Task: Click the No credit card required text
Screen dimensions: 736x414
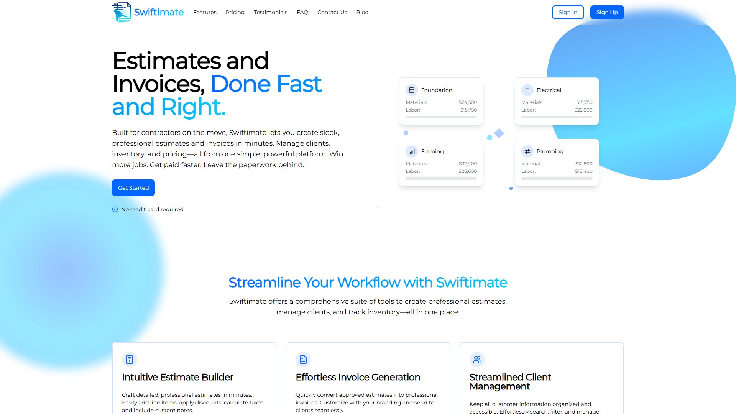Action: pyautogui.click(x=152, y=209)
